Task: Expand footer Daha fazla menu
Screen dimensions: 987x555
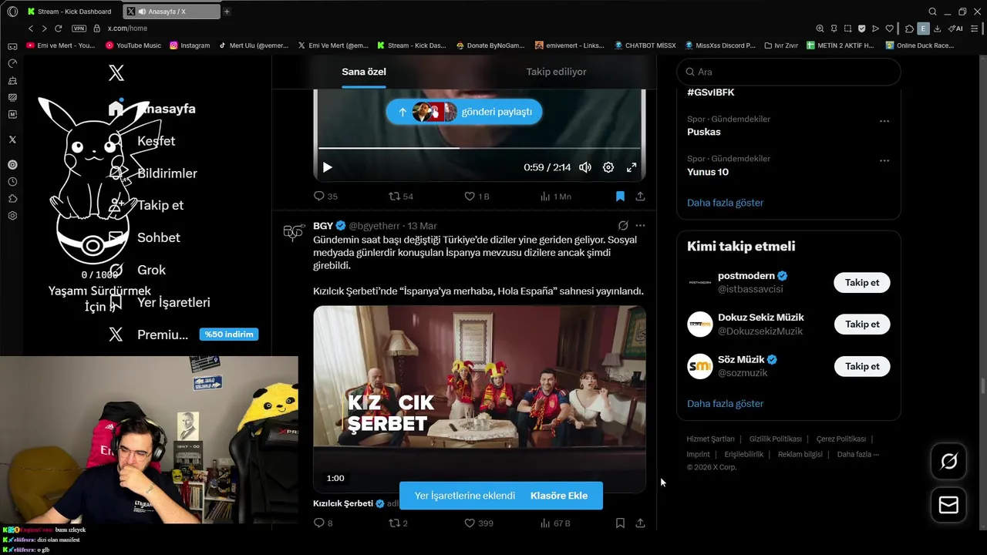Action: click(x=858, y=455)
